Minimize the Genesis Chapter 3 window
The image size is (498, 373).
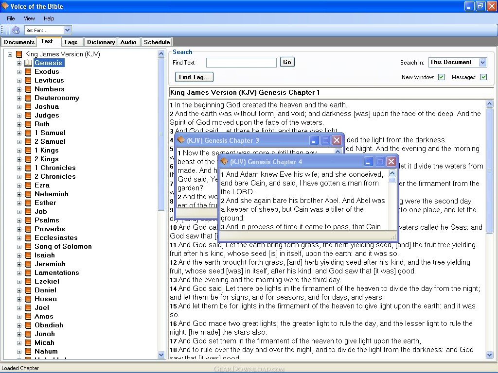[x=314, y=140]
